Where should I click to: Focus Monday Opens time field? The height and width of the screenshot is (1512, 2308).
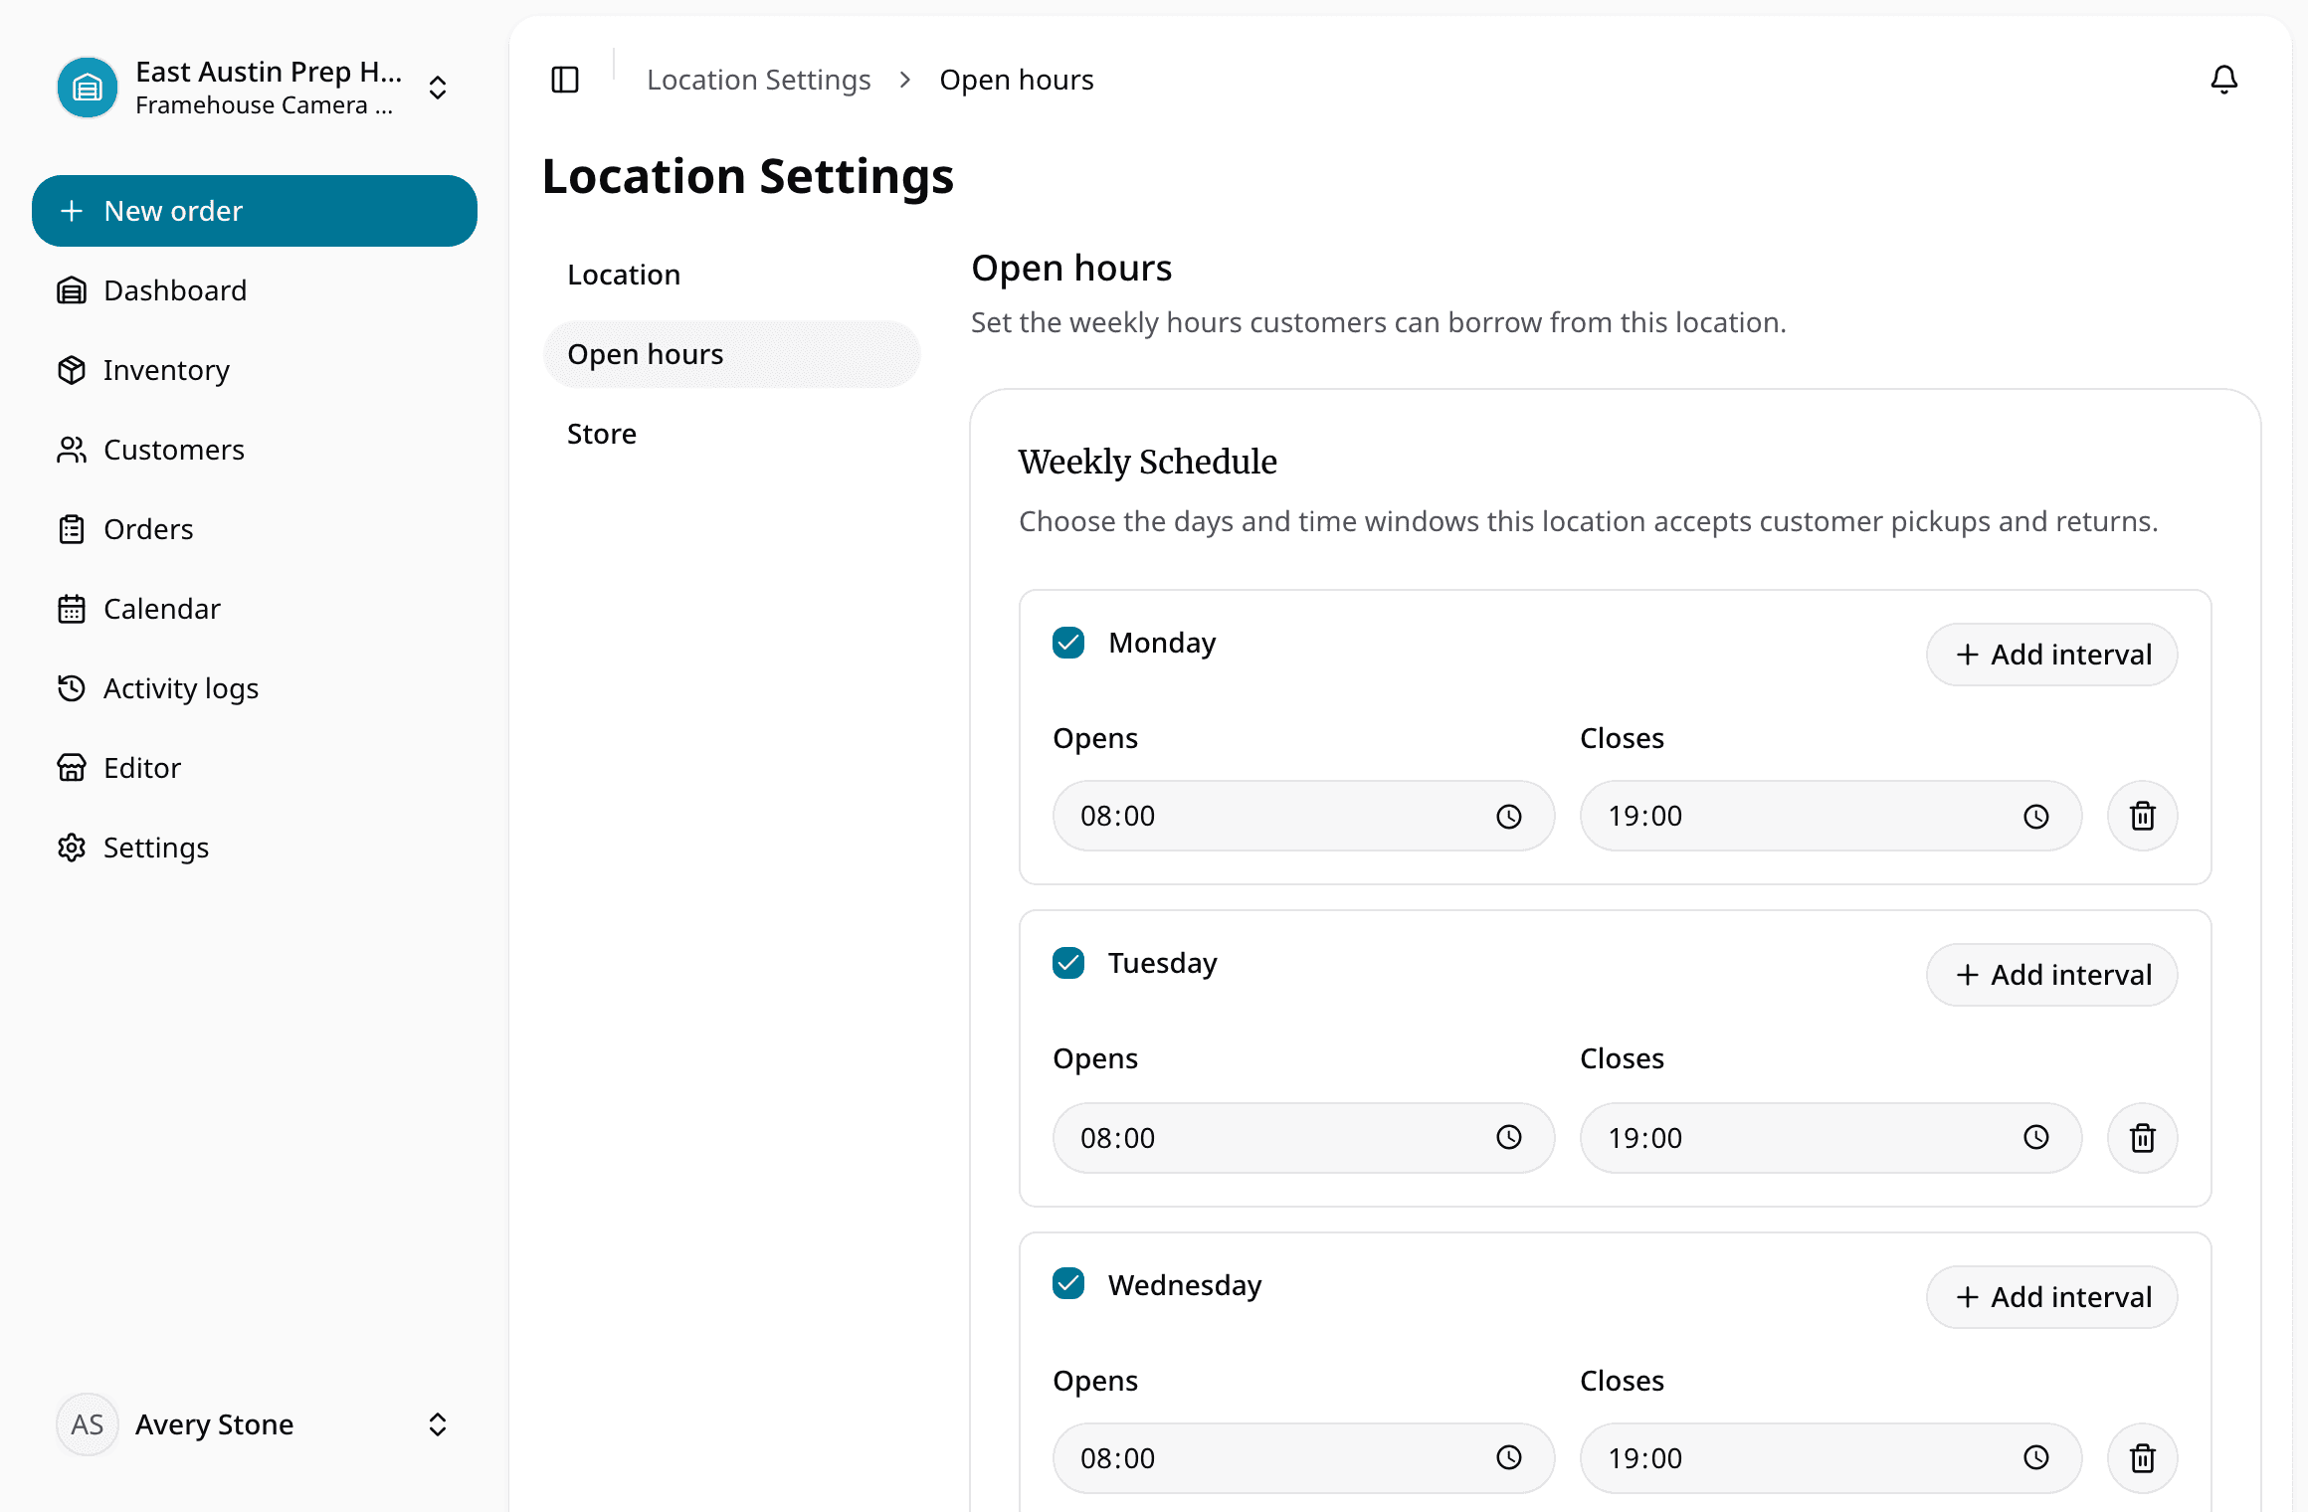[x=1304, y=816]
